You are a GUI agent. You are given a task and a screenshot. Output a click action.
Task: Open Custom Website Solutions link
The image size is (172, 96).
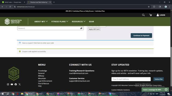coord(121,90)
